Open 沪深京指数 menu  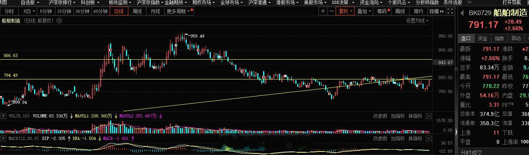[150, 2]
